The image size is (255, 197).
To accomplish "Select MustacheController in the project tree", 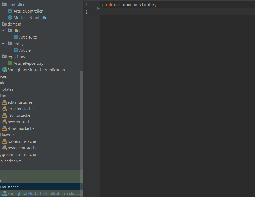I will [x=31, y=17].
